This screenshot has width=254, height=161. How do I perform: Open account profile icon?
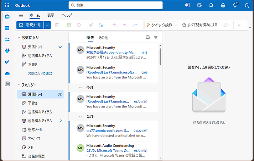[247, 5]
